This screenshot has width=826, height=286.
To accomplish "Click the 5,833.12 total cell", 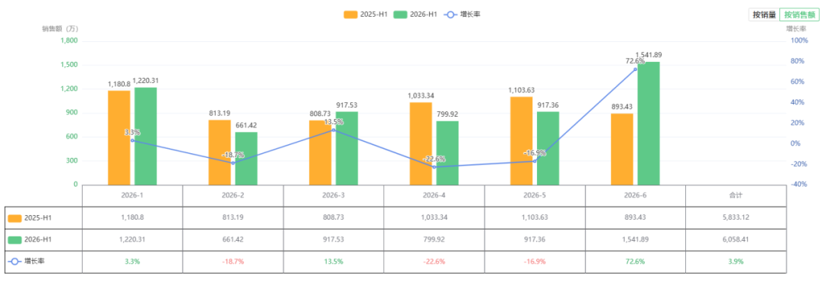I will pyautogui.click(x=736, y=217).
